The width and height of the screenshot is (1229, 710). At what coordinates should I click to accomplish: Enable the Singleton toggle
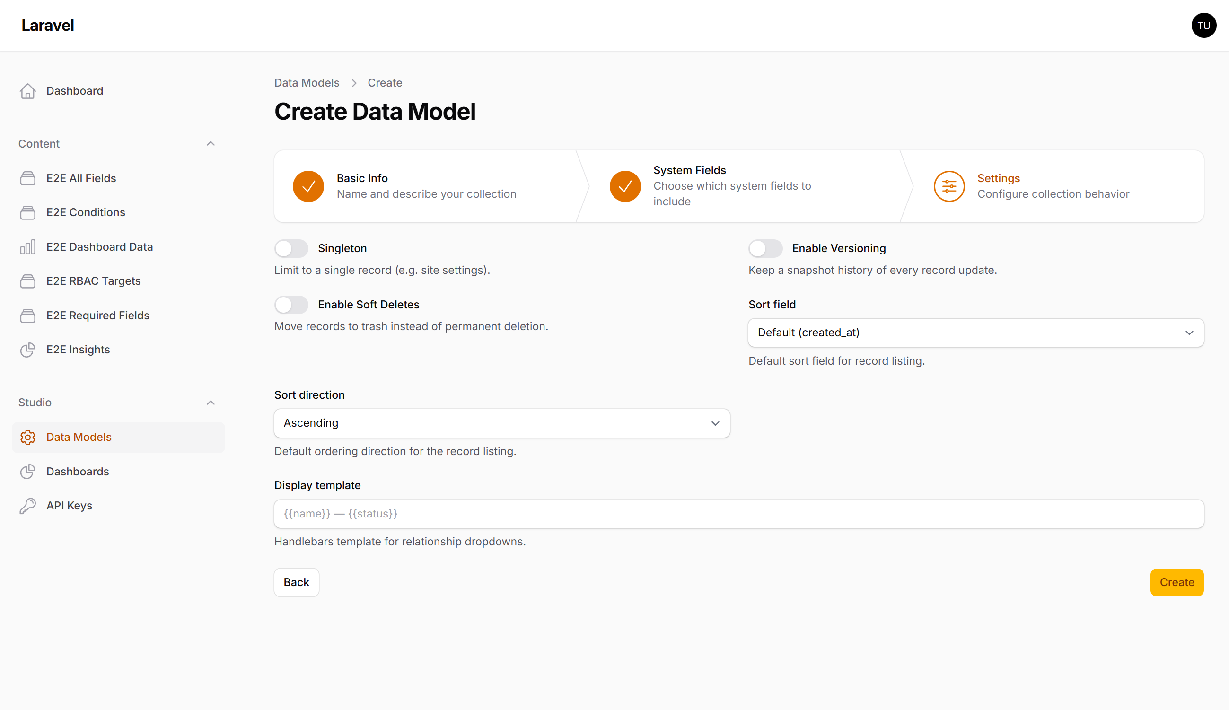click(291, 249)
